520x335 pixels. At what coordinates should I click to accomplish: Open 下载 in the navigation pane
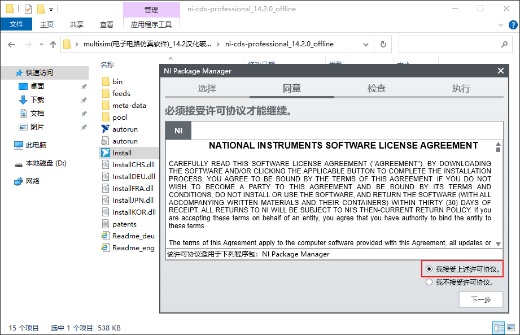coord(37,100)
